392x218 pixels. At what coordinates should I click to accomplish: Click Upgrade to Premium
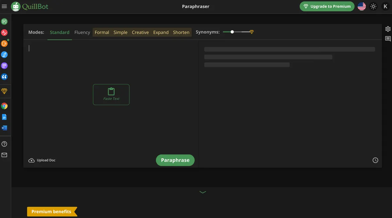point(327,6)
